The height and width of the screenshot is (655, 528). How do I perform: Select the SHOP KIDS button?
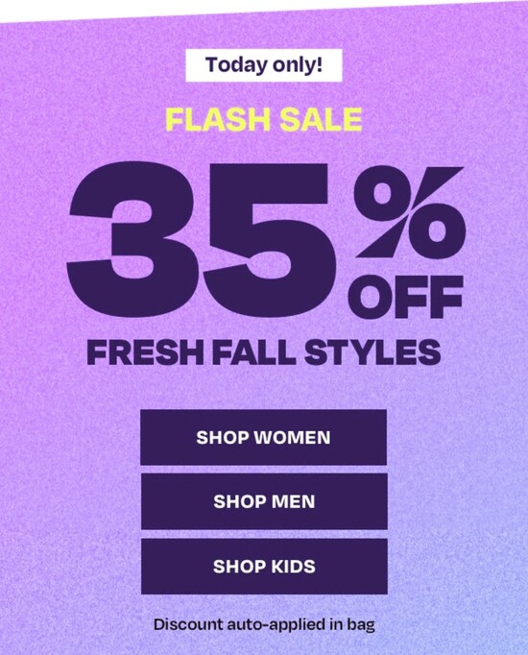click(x=264, y=567)
